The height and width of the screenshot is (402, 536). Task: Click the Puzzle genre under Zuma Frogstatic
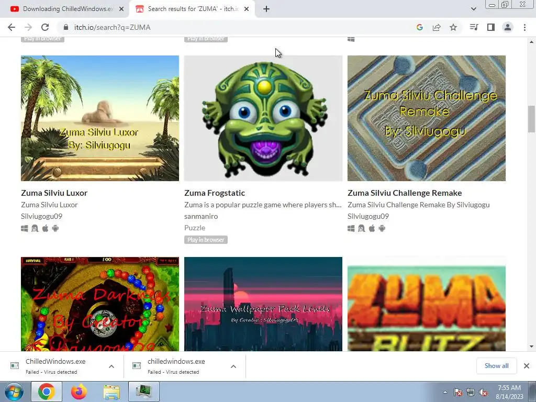coord(195,228)
